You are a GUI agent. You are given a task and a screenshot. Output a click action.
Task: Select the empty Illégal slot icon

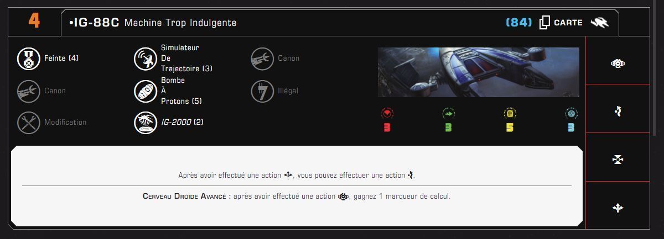[262, 91]
